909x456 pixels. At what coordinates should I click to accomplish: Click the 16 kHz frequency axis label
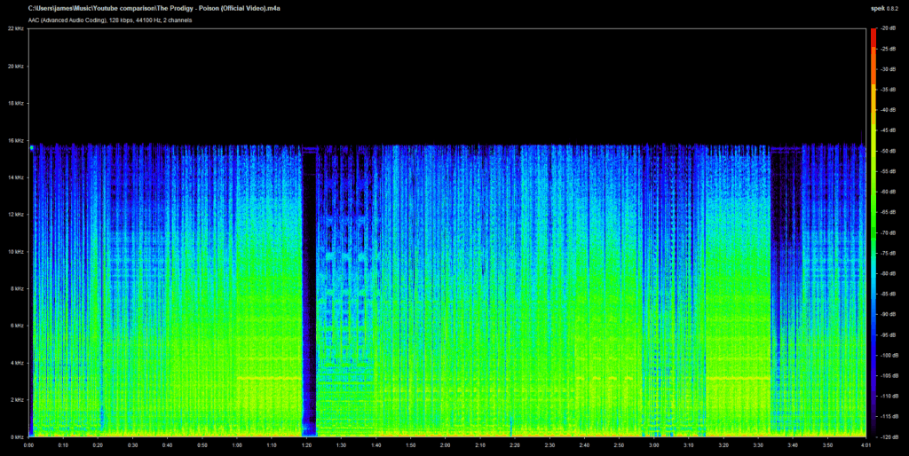point(16,140)
